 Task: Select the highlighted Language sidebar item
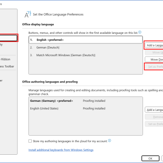point(8,38)
